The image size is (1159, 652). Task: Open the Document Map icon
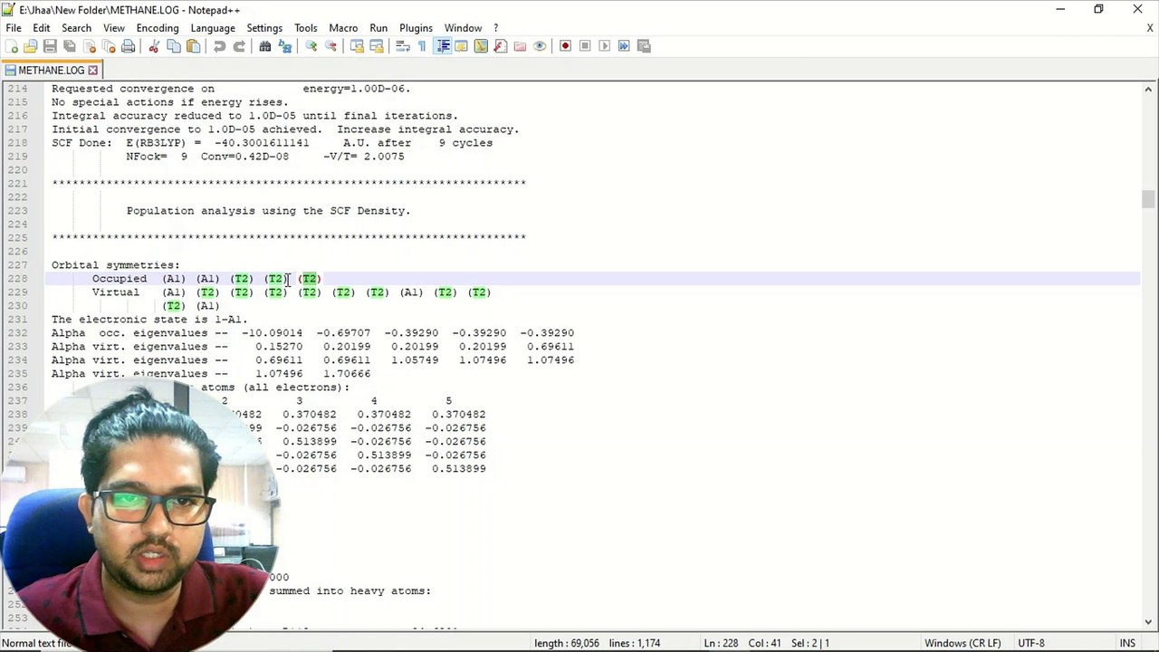click(481, 46)
